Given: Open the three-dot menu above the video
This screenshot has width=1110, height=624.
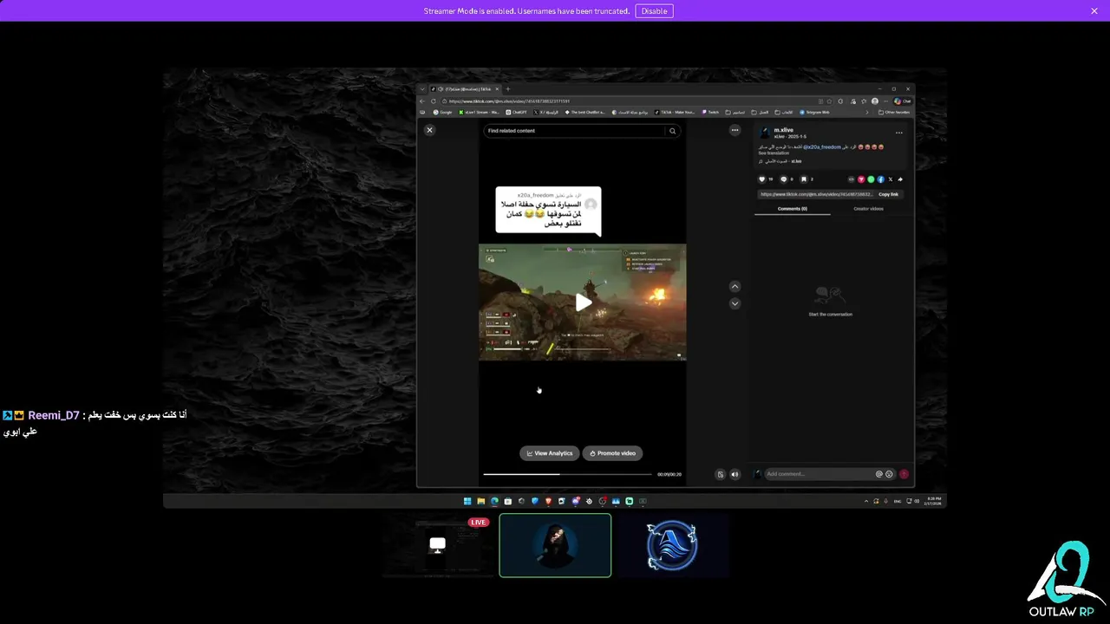Looking at the screenshot, I should pos(735,130).
